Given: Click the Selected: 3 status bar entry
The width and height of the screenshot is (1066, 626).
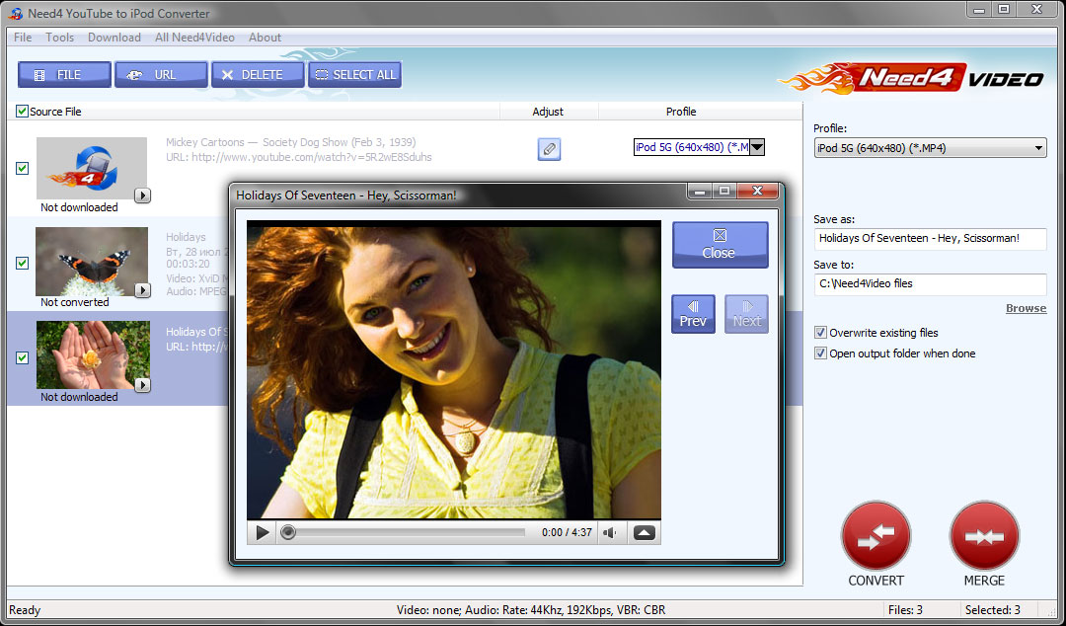Looking at the screenshot, I should (x=993, y=609).
